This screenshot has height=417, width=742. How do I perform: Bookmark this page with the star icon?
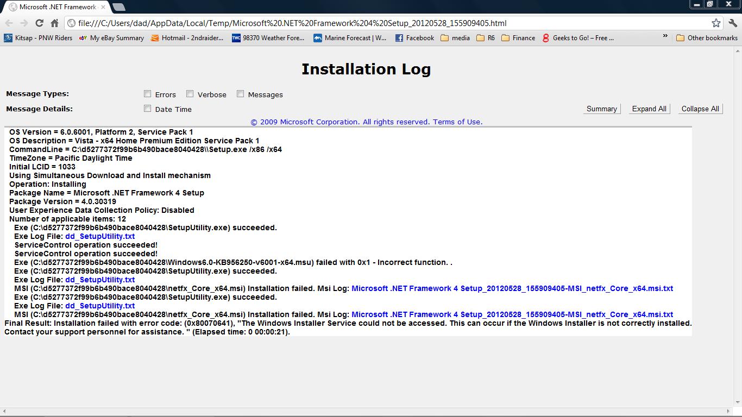716,23
